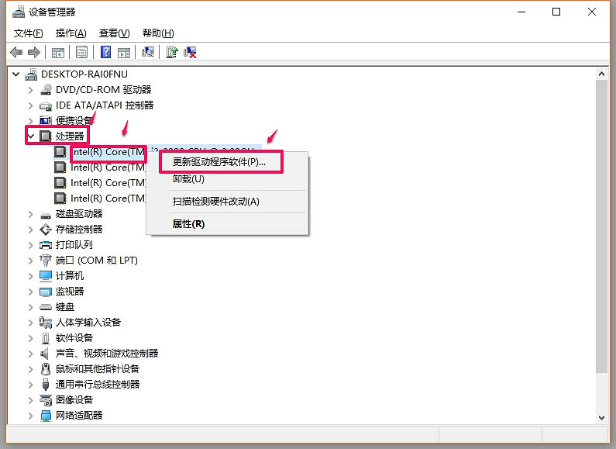The image size is (616, 449).
Task: Select the 端口 (COM 和 LPT) item
Action: (x=96, y=261)
